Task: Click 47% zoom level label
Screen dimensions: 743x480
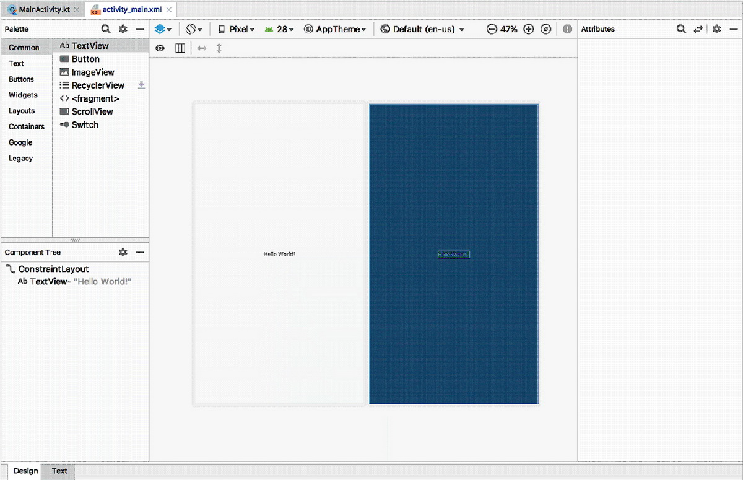Action: [x=509, y=29]
